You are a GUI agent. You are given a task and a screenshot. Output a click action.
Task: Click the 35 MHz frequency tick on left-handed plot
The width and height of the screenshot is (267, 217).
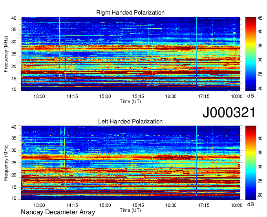[14, 138]
